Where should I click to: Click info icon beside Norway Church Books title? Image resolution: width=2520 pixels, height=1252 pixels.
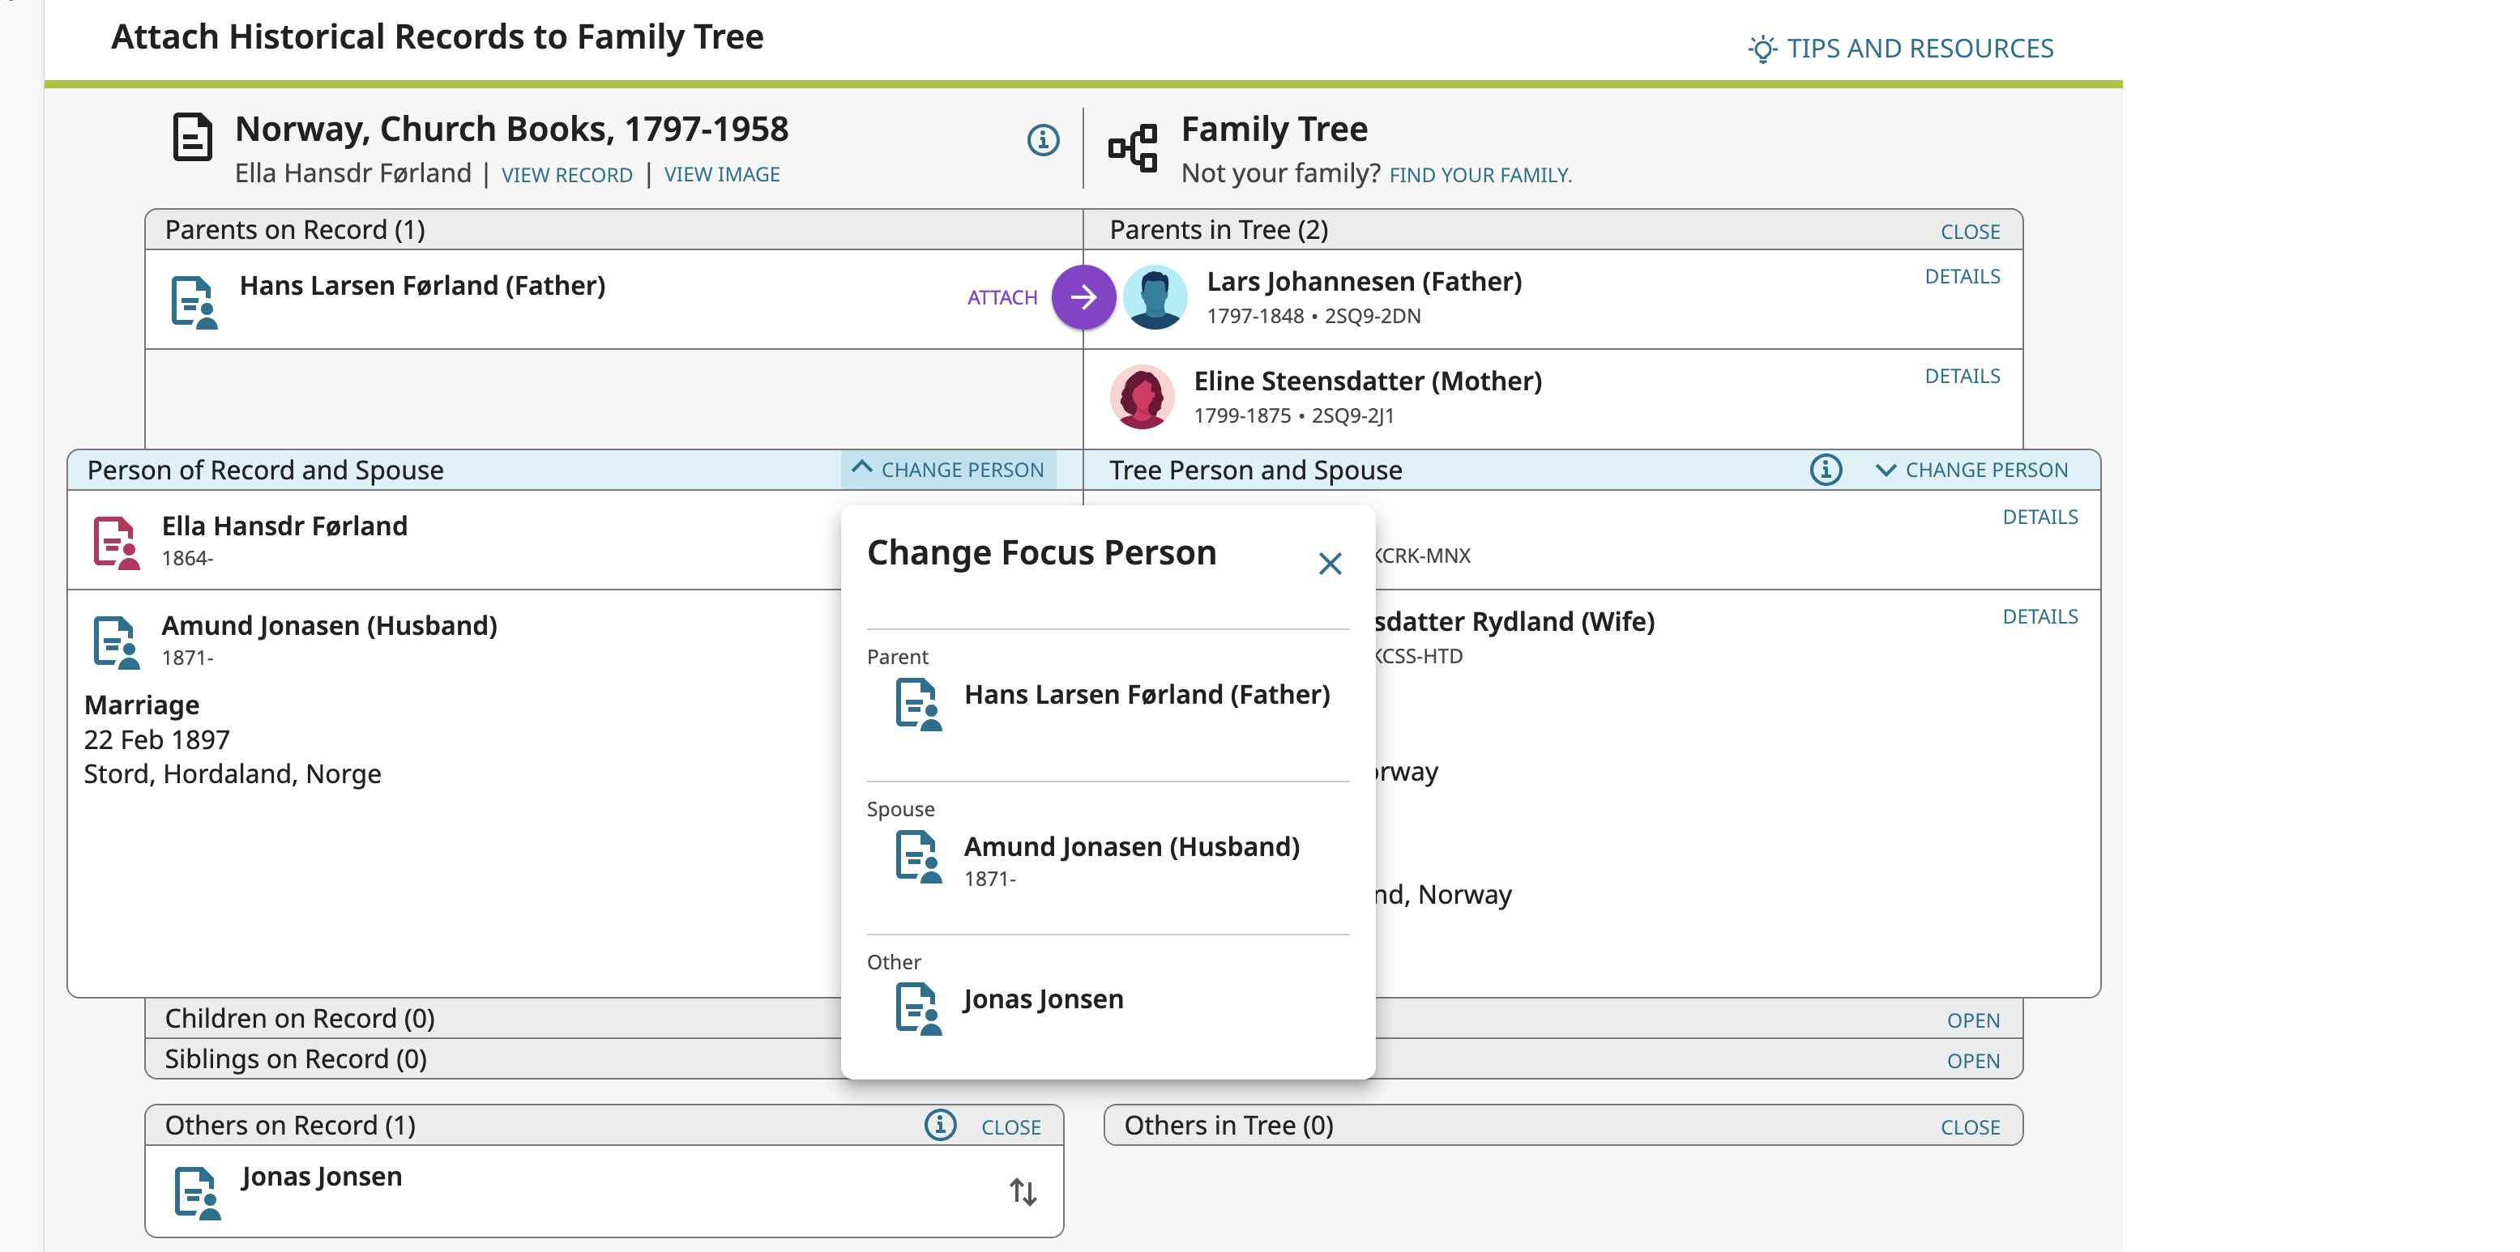tap(1043, 140)
